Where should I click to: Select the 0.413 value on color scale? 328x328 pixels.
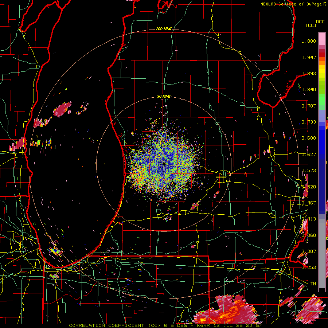pyautogui.click(x=309, y=219)
